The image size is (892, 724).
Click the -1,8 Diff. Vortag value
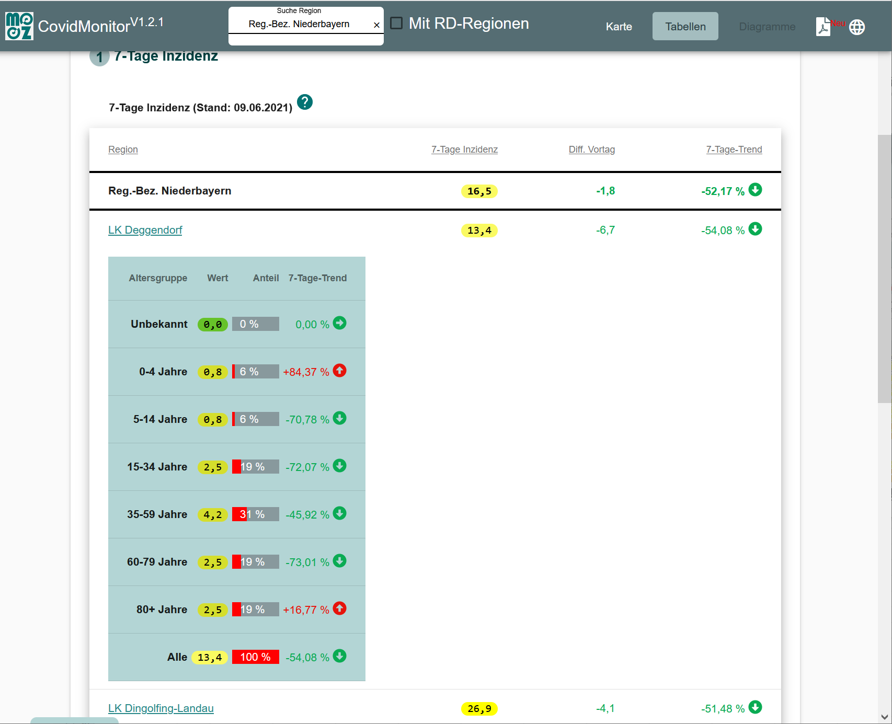[x=605, y=191]
